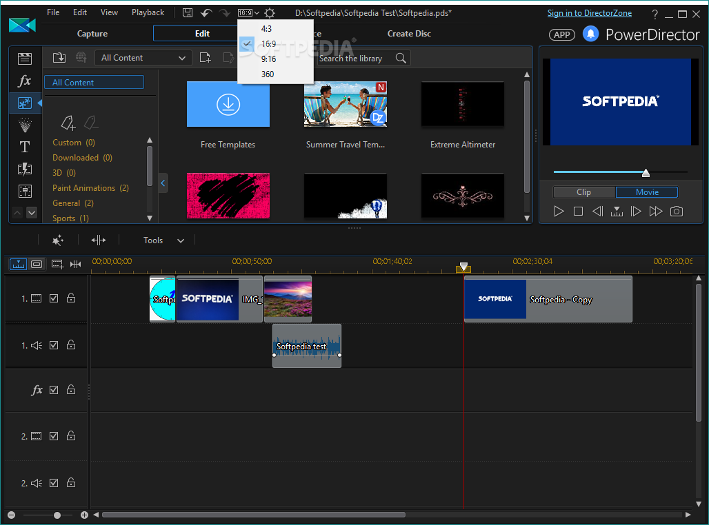Image resolution: width=709 pixels, height=525 pixels.
Task: Open the Free Templates thumbnail
Action: pyautogui.click(x=228, y=104)
